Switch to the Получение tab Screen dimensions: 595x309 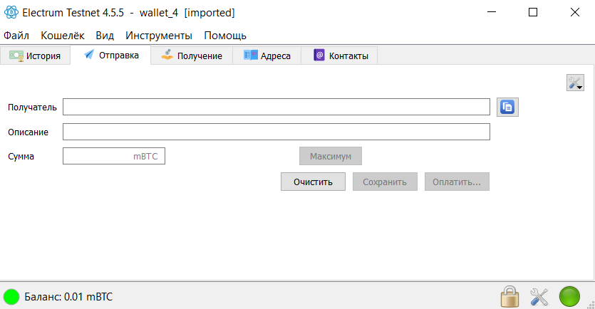(192, 56)
